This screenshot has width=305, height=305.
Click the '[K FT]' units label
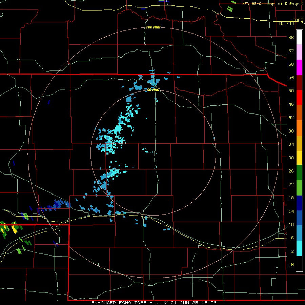tap(286, 24)
